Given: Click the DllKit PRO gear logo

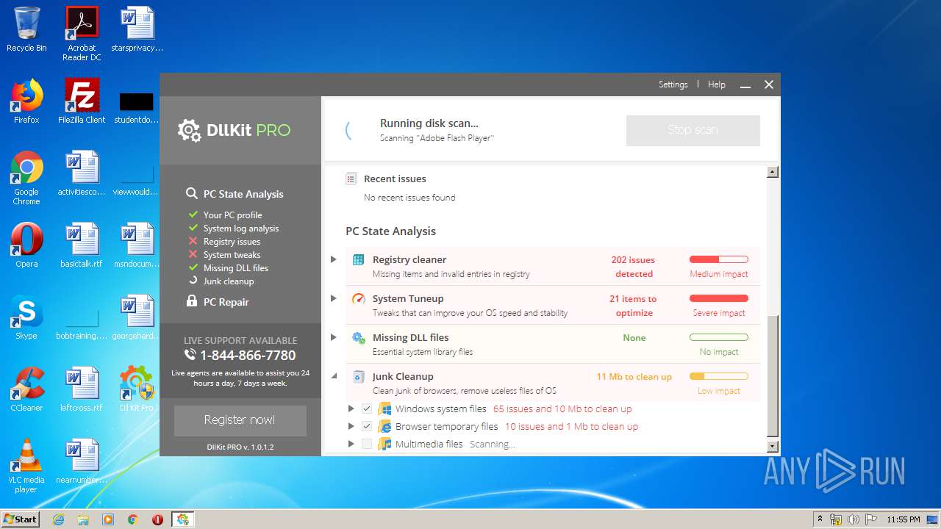Looking at the screenshot, I should (x=189, y=130).
